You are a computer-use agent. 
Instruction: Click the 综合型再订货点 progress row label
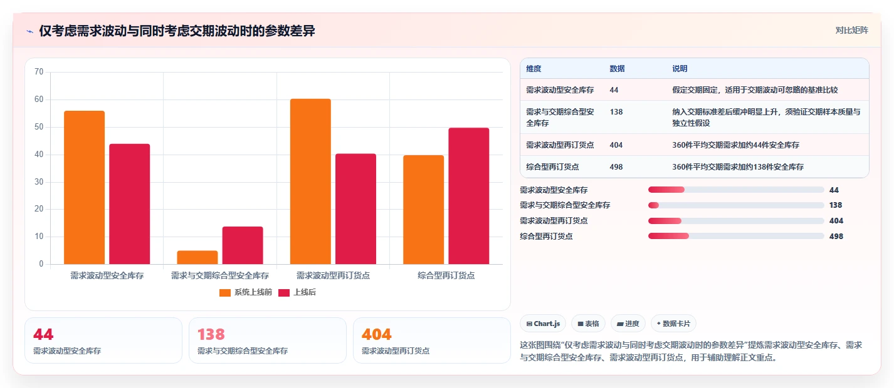tap(546, 236)
